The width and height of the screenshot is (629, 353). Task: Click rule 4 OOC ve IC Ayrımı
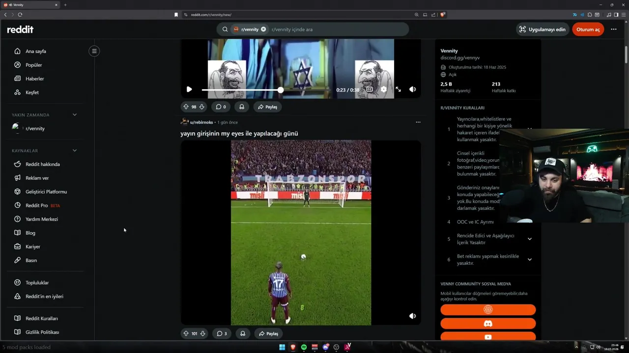475,222
